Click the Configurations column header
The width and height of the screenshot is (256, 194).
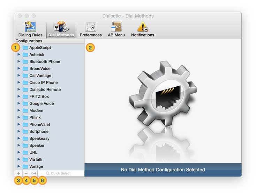pos(50,41)
